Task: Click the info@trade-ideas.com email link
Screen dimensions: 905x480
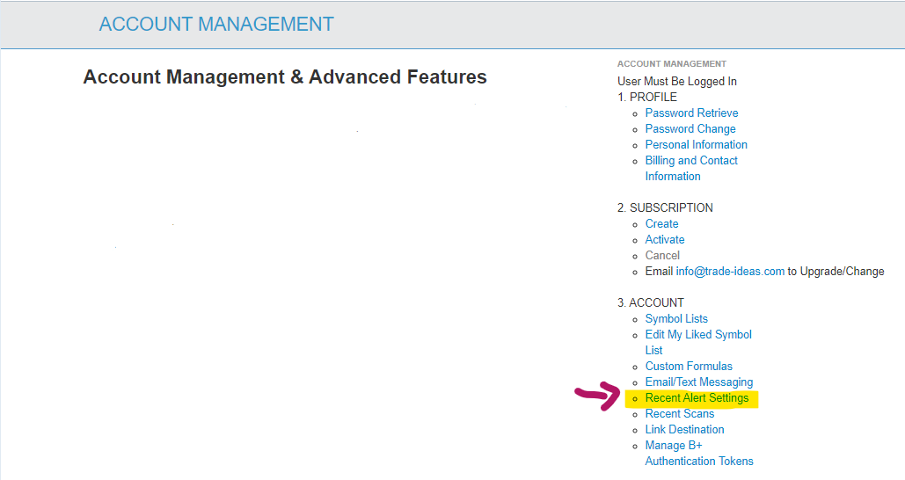Action: tap(730, 272)
